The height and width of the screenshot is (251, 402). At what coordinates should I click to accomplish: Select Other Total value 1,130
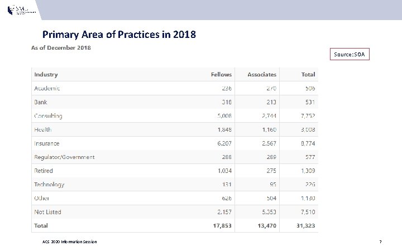click(308, 198)
